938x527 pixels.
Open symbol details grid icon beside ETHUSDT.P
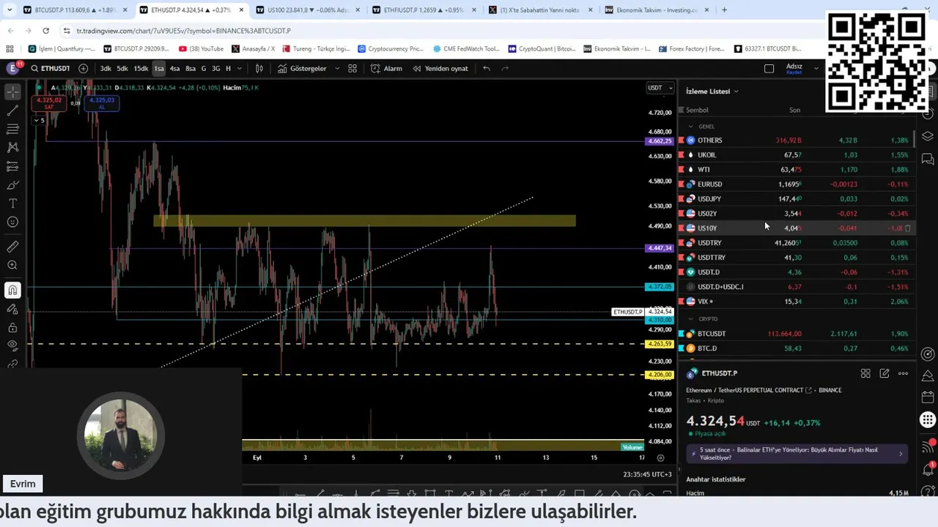coord(865,373)
